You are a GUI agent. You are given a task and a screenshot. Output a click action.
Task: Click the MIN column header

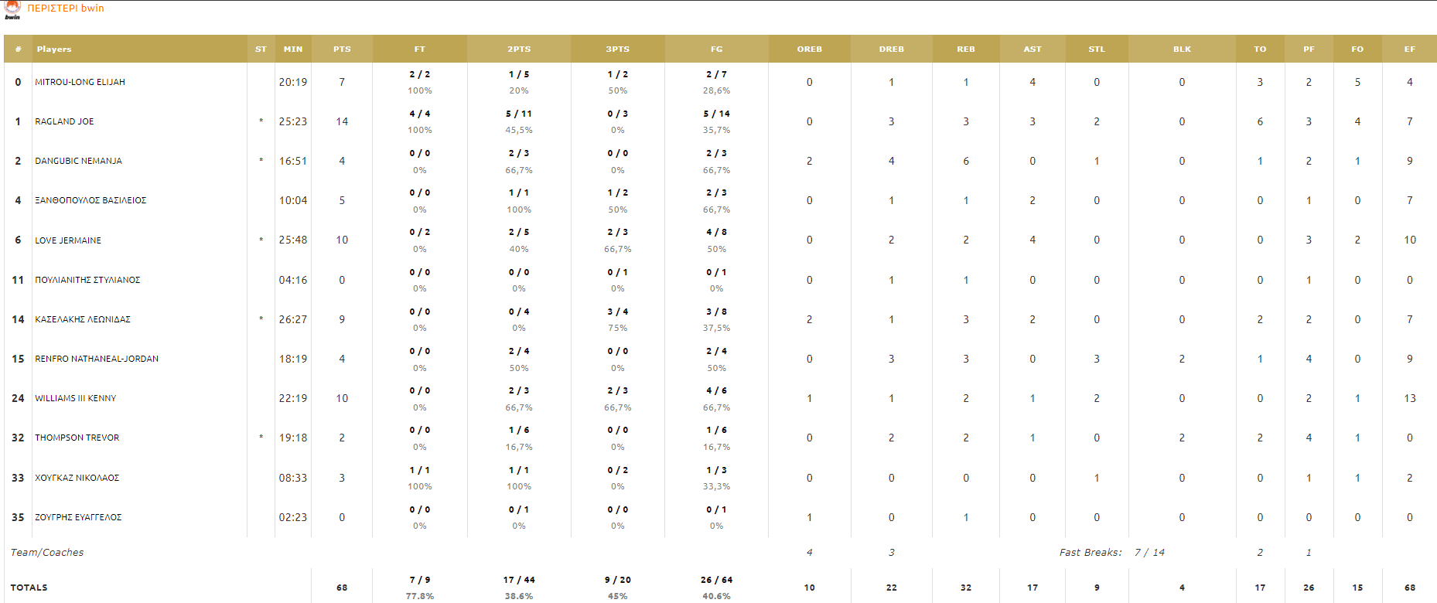pos(293,49)
